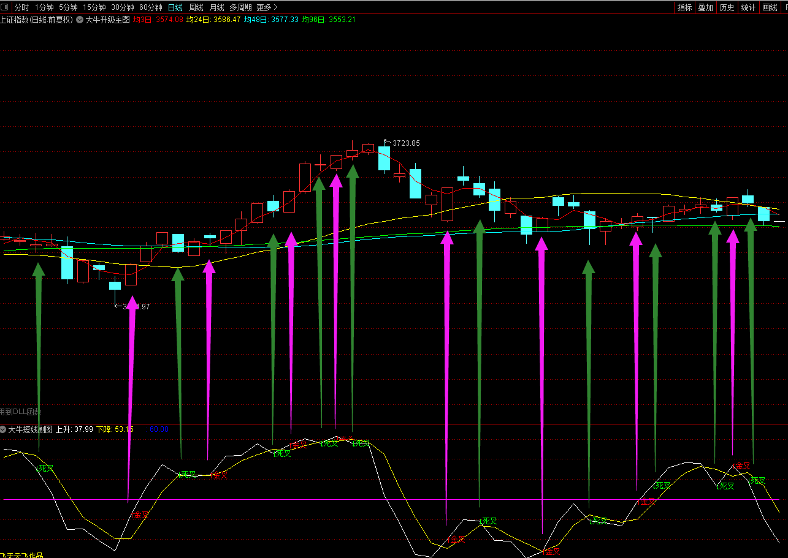This screenshot has width=788, height=558.
Task: Click the 下降: 53.15 value
Action: pyautogui.click(x=115, y=429)
